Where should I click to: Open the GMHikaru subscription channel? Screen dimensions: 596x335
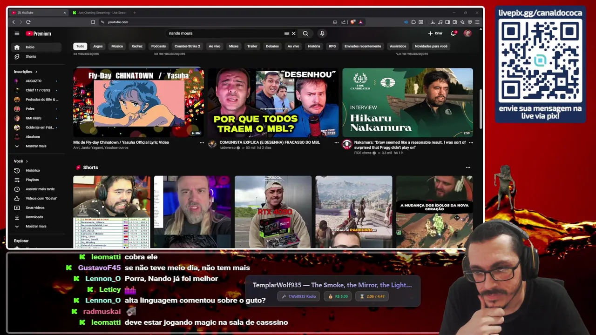click(37, 118)
